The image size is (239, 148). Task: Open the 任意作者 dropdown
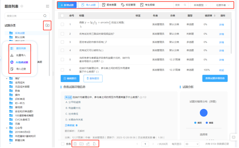(x=223, y=5)
